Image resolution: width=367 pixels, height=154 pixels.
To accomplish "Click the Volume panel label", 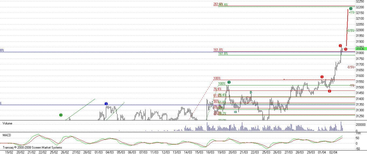I will pos(7,123).
